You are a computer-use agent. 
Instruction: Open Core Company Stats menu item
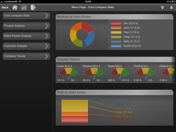point(26,15)
